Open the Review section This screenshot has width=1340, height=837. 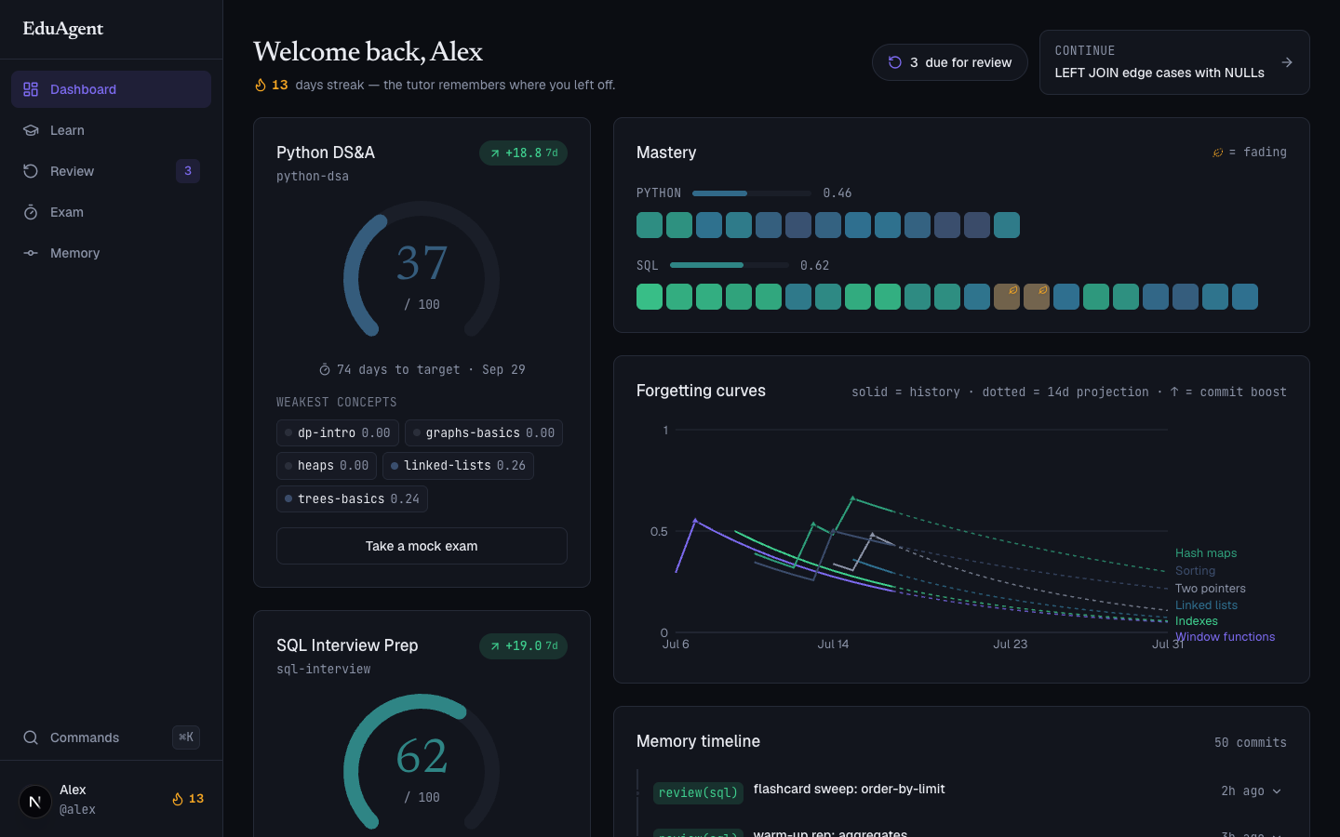(x=111, y=171)
